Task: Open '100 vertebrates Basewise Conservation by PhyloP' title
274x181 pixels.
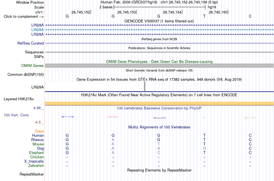Action: click(159, 108)
